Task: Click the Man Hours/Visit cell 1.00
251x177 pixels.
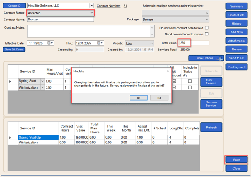Action: tap(54, 81)
